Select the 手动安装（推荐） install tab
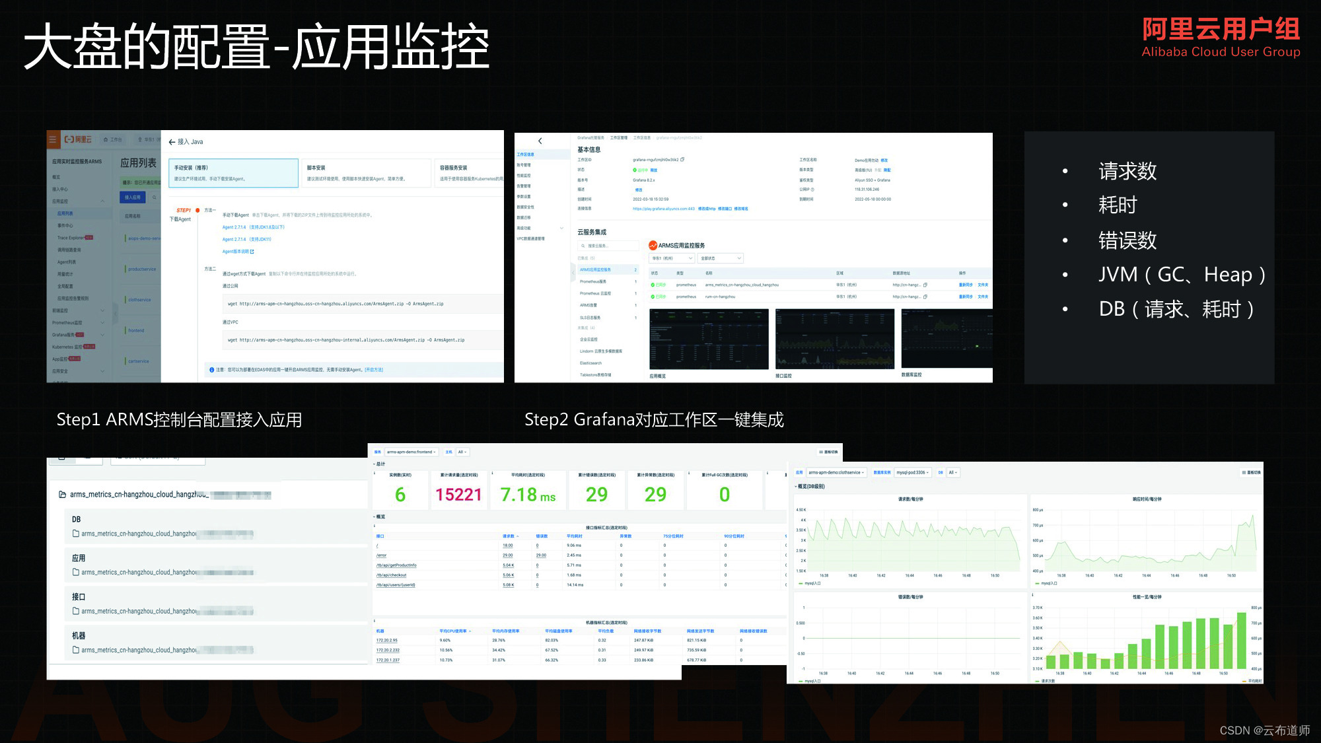1321x743 pixels. (x=233, y=173)
